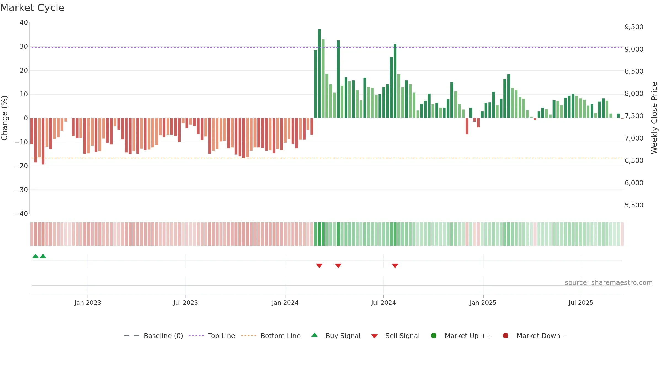Click the Market Cycle chart title
The height and width of the screenshot is (372, 662).
[x=32, y=8]
